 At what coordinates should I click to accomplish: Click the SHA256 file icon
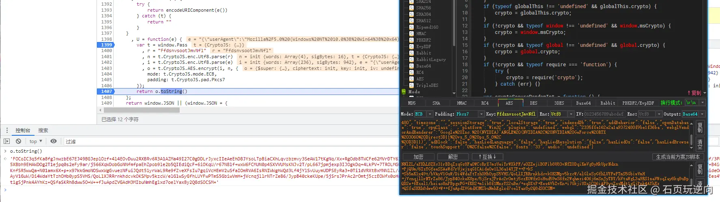(411, 8)
